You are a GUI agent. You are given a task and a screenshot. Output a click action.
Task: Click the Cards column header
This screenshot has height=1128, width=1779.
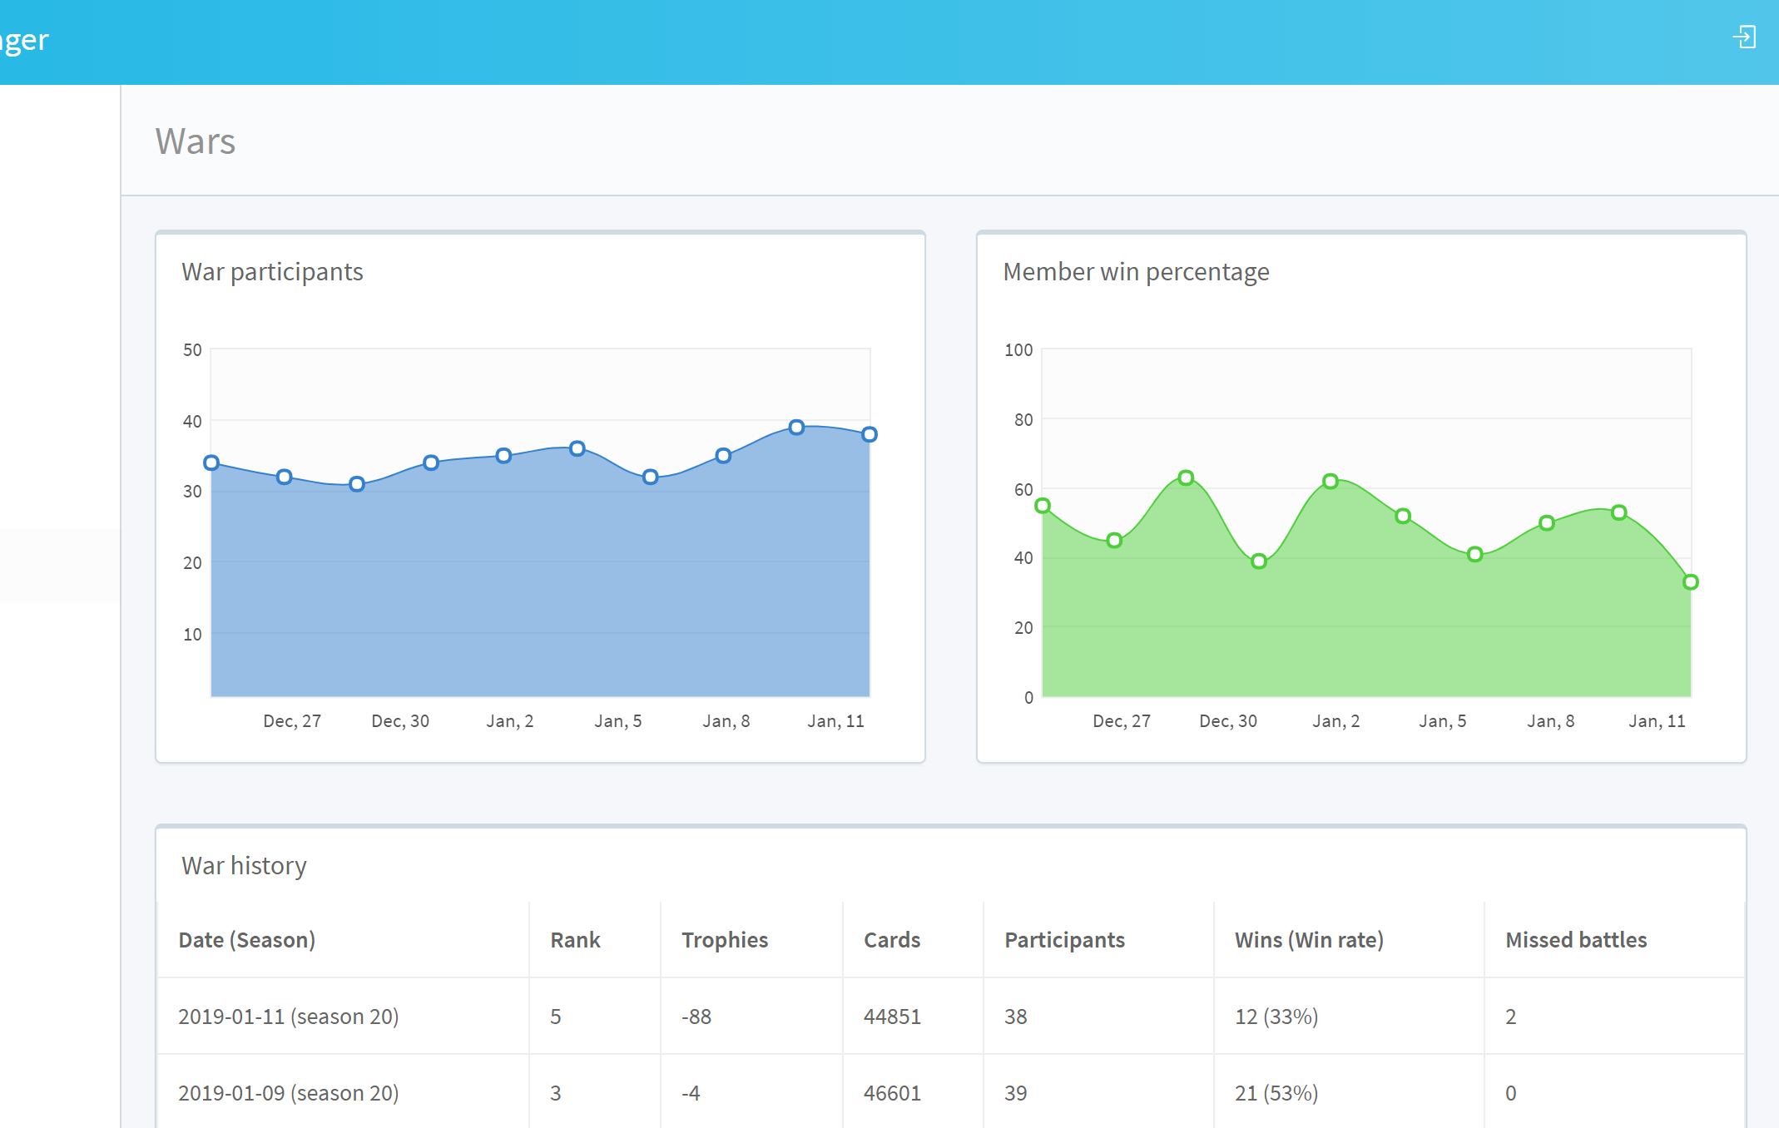coord(891,940)
